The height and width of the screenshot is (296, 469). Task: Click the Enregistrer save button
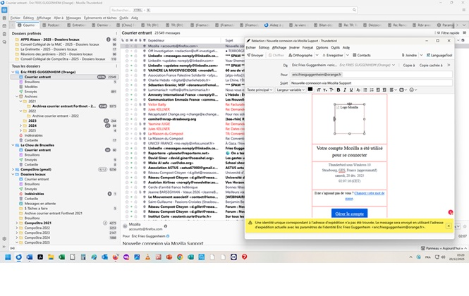(334, 55)
